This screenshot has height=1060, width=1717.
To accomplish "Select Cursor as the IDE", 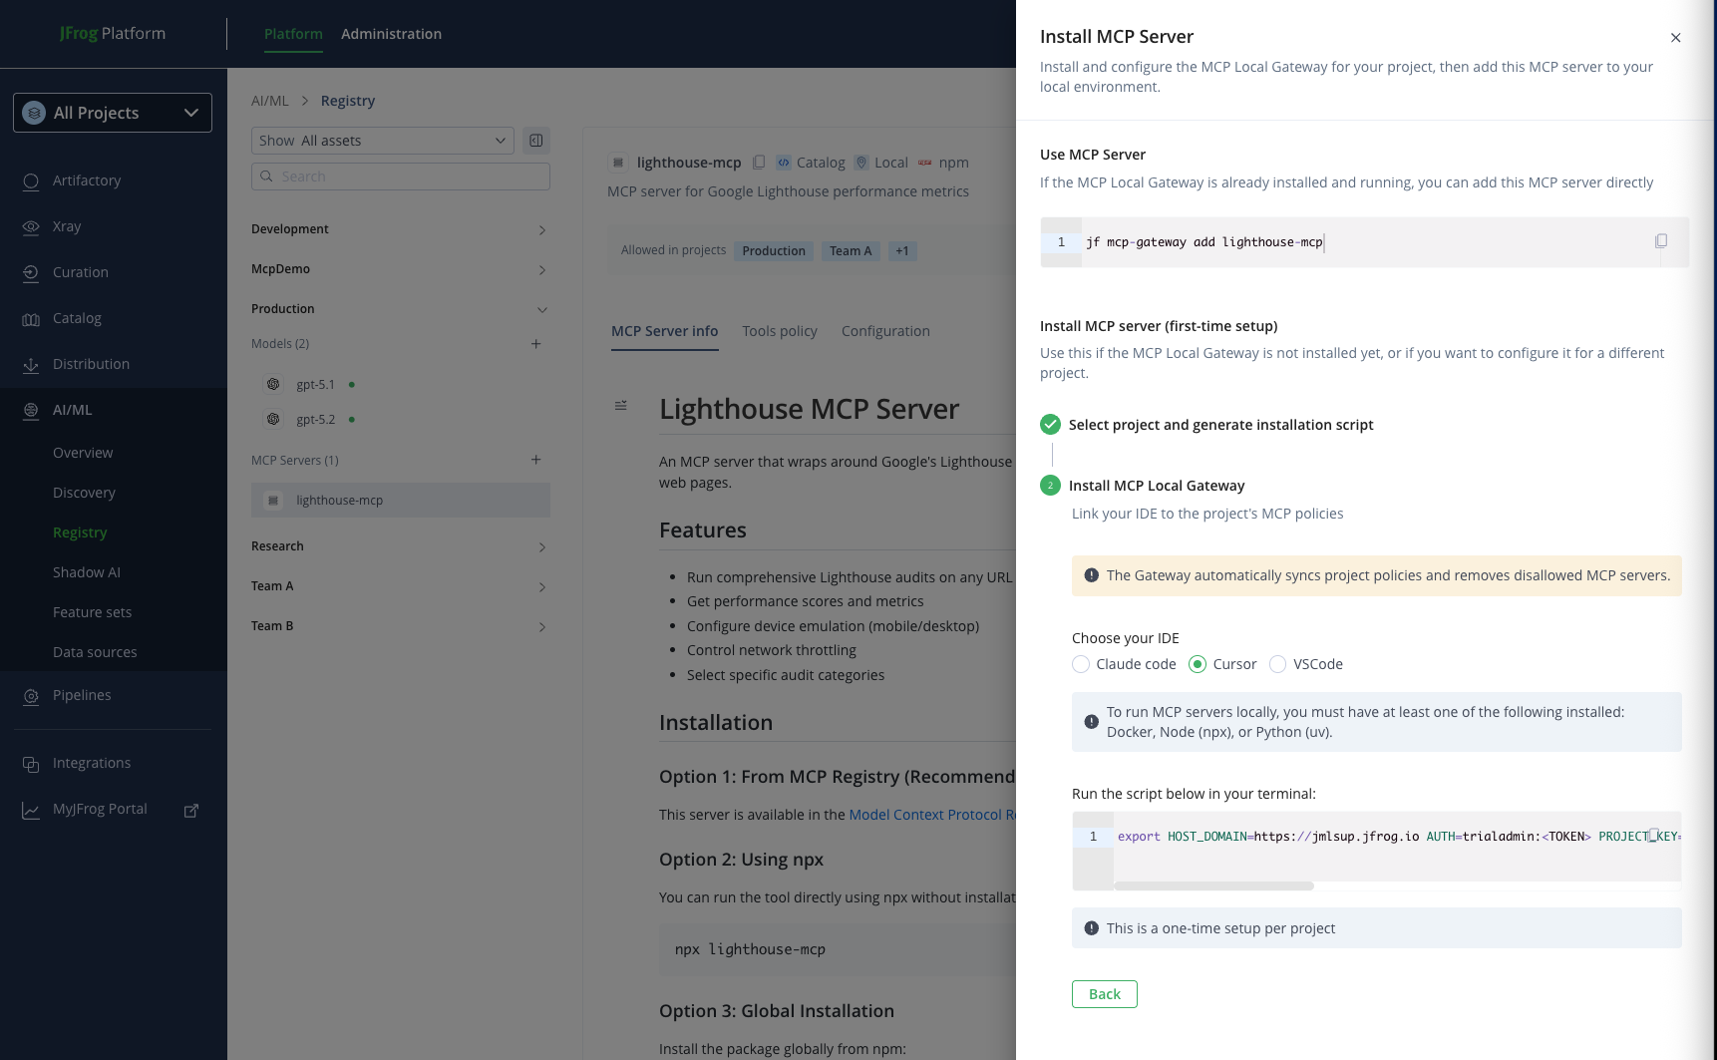I will (x=1198, y=664).
